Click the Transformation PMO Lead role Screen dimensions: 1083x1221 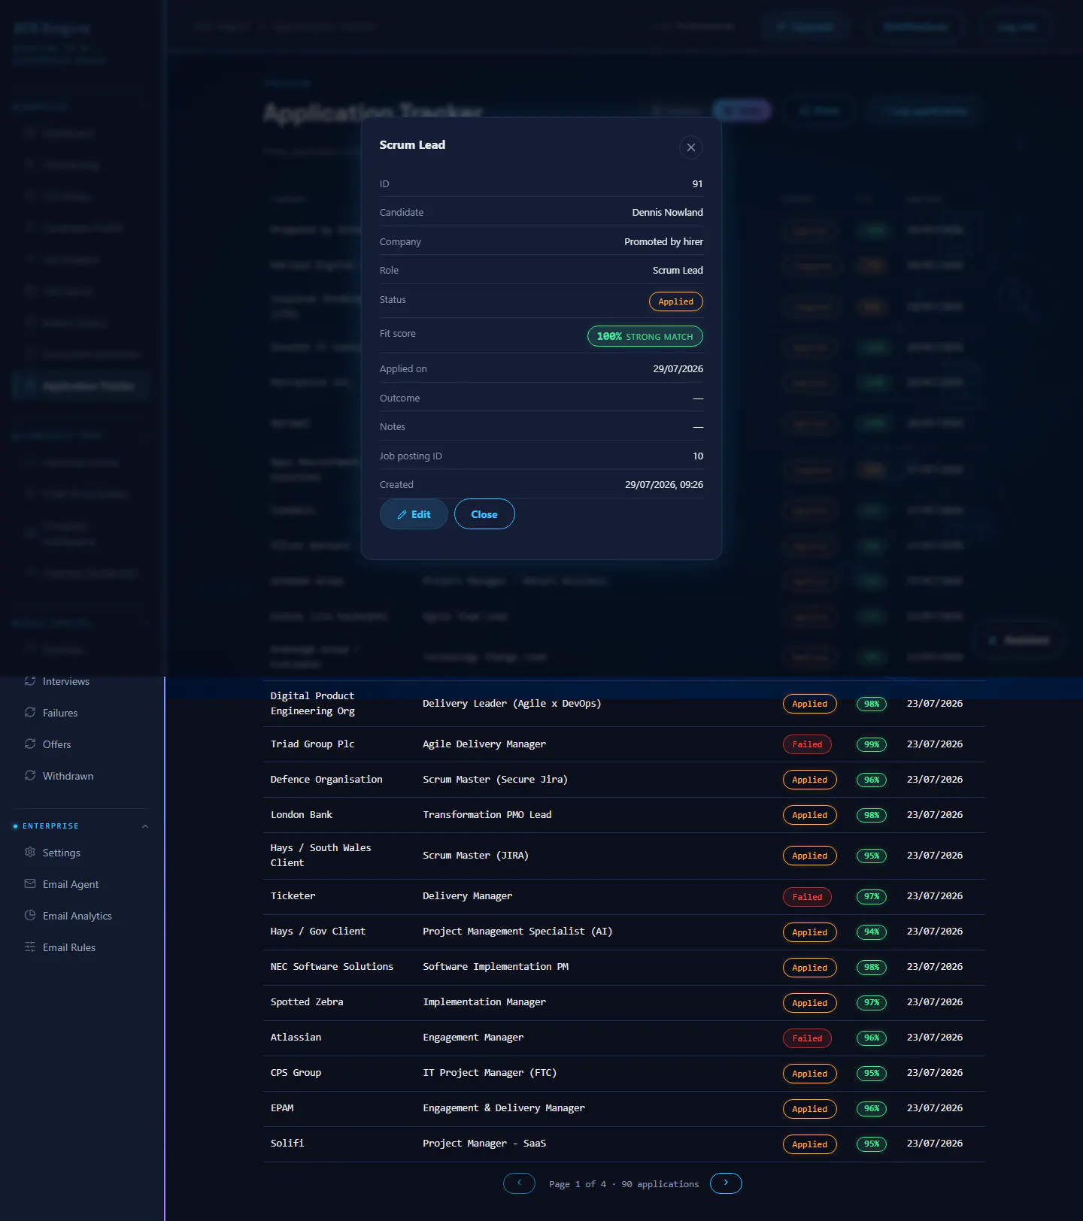click(x=487, y=815)
